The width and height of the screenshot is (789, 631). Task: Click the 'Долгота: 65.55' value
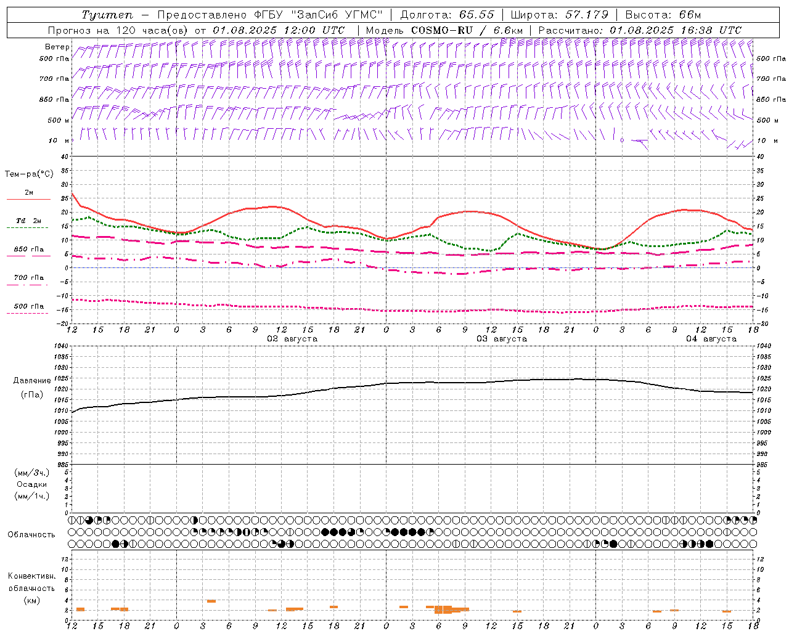pyautogui.click(x=448, y=15)
